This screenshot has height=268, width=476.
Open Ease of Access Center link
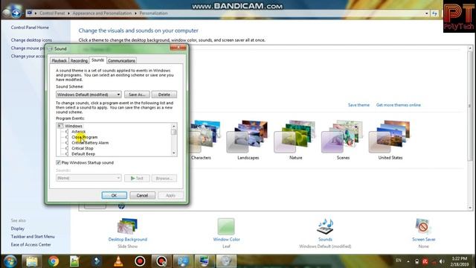(31, 245)
